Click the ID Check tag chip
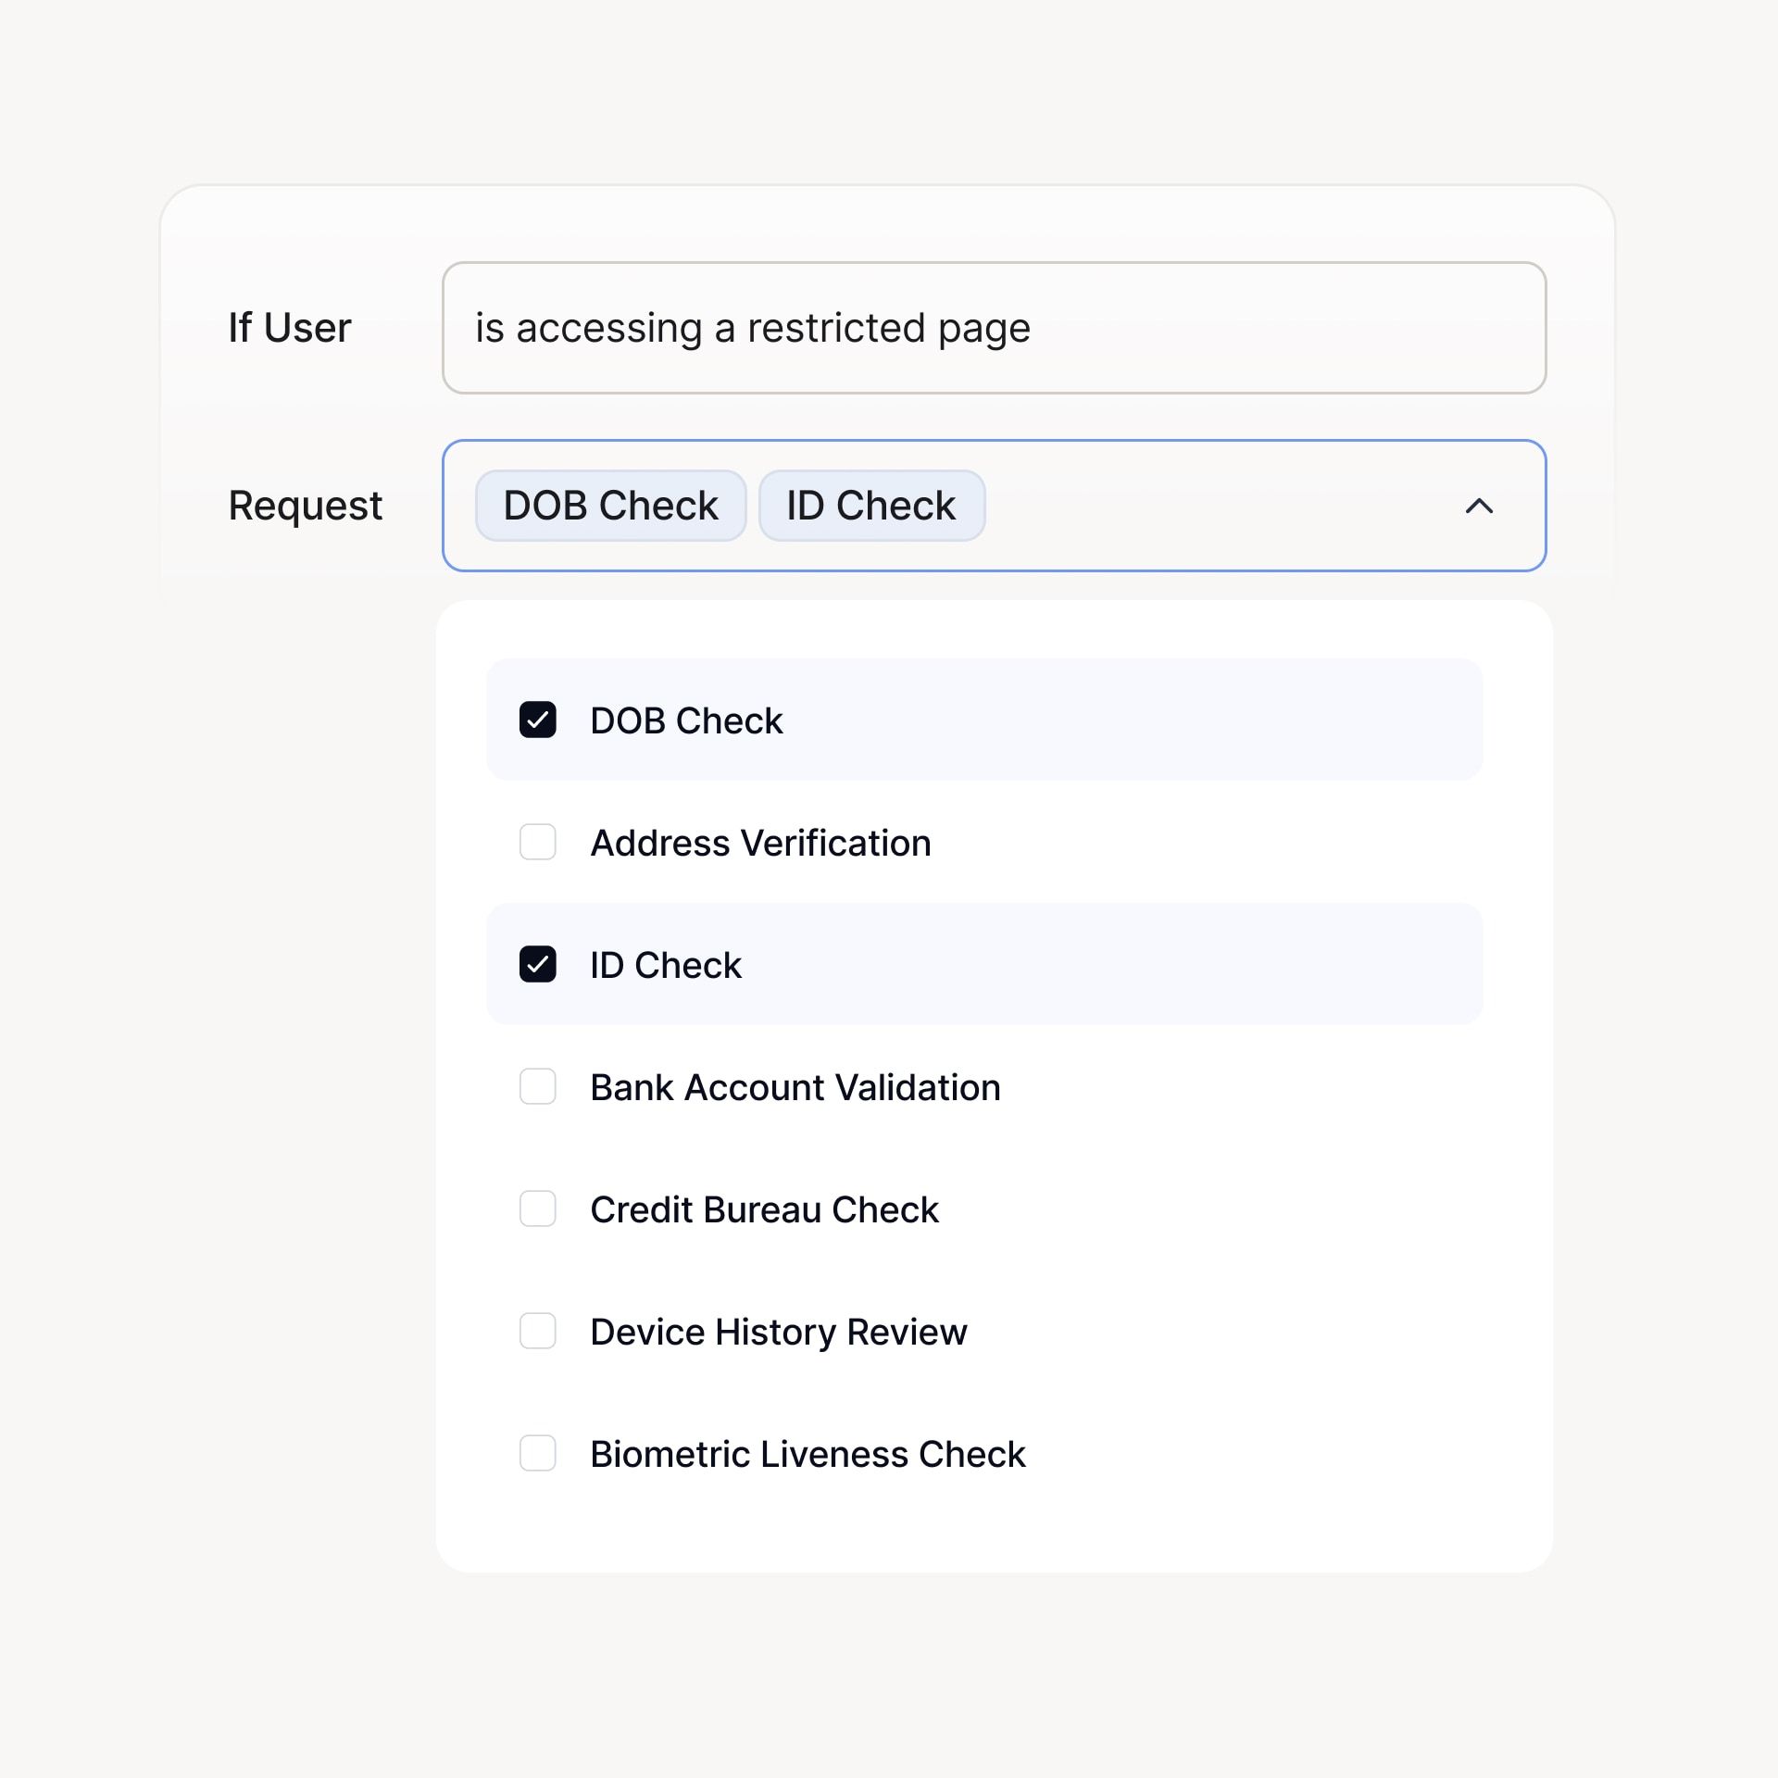 [870, 506]
